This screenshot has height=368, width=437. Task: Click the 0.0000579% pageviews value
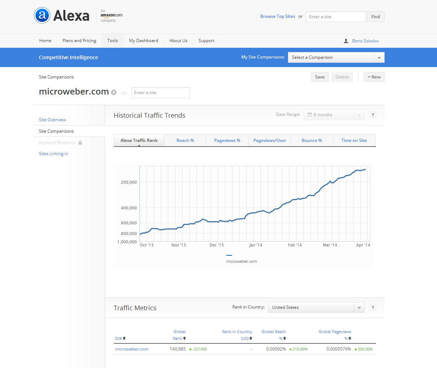(x=339, y=349)
